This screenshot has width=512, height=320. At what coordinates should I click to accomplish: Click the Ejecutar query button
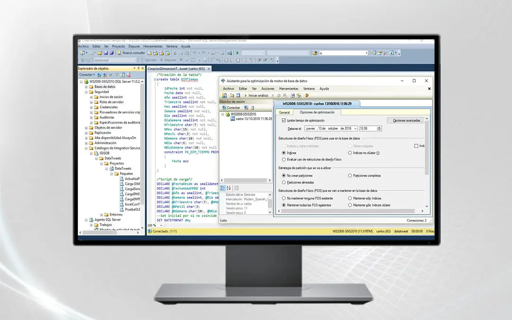149,60
